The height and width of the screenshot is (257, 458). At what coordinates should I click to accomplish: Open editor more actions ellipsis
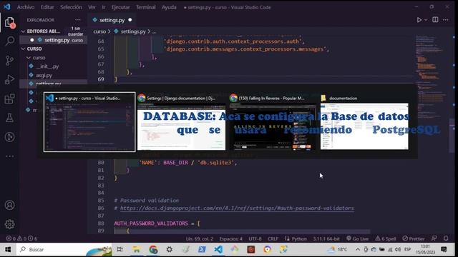(445, 20)
